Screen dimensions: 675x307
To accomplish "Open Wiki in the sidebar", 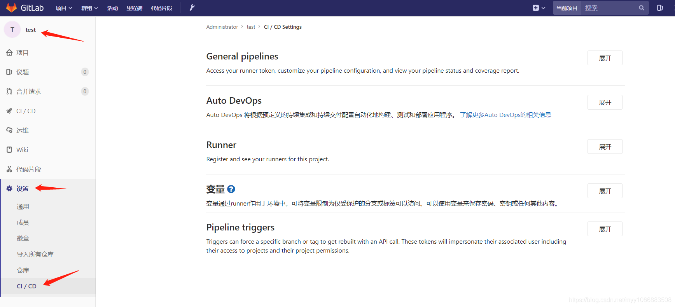I will [22, 150].
